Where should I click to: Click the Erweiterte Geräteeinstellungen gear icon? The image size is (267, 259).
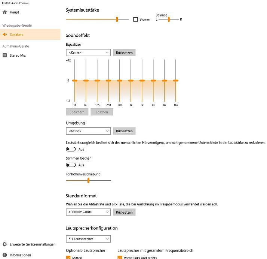[x=5, y=244]
